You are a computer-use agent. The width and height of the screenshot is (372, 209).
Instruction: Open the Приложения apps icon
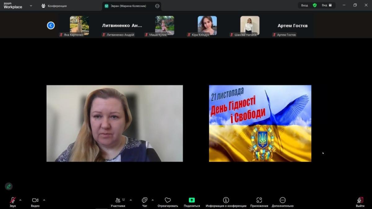pyautogui.click(x=259, y=200)
